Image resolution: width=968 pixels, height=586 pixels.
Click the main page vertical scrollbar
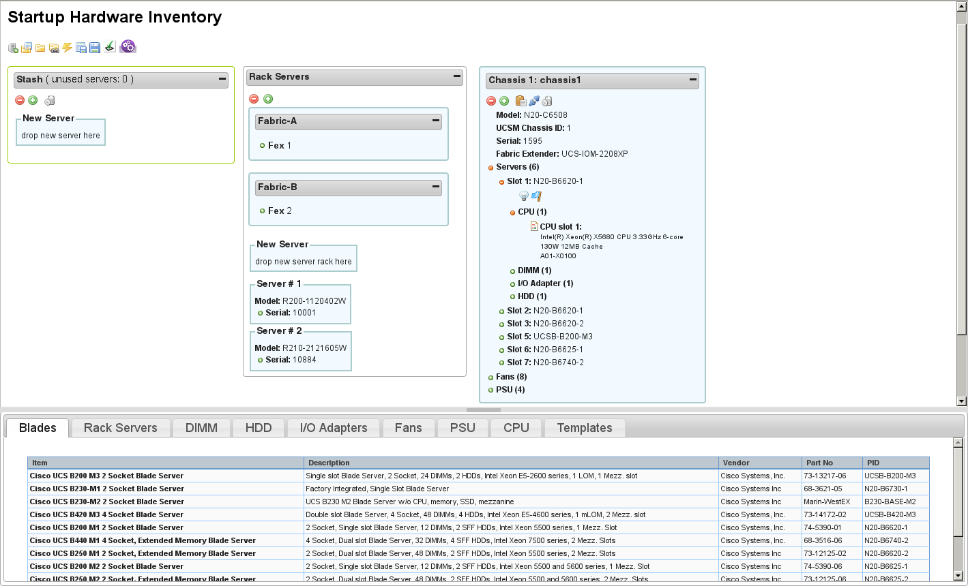tap(962, 204)
